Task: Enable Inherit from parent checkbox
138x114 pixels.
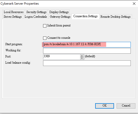Action: point(45,26)
